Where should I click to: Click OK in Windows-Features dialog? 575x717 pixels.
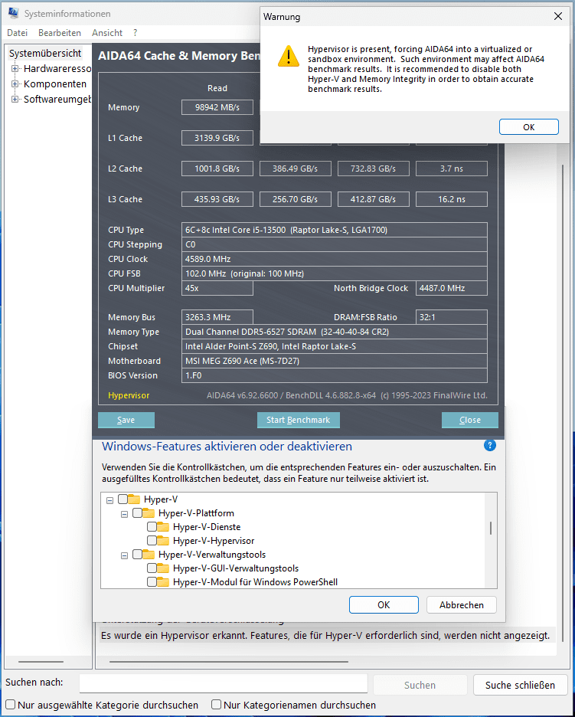[x=384, y=604]
